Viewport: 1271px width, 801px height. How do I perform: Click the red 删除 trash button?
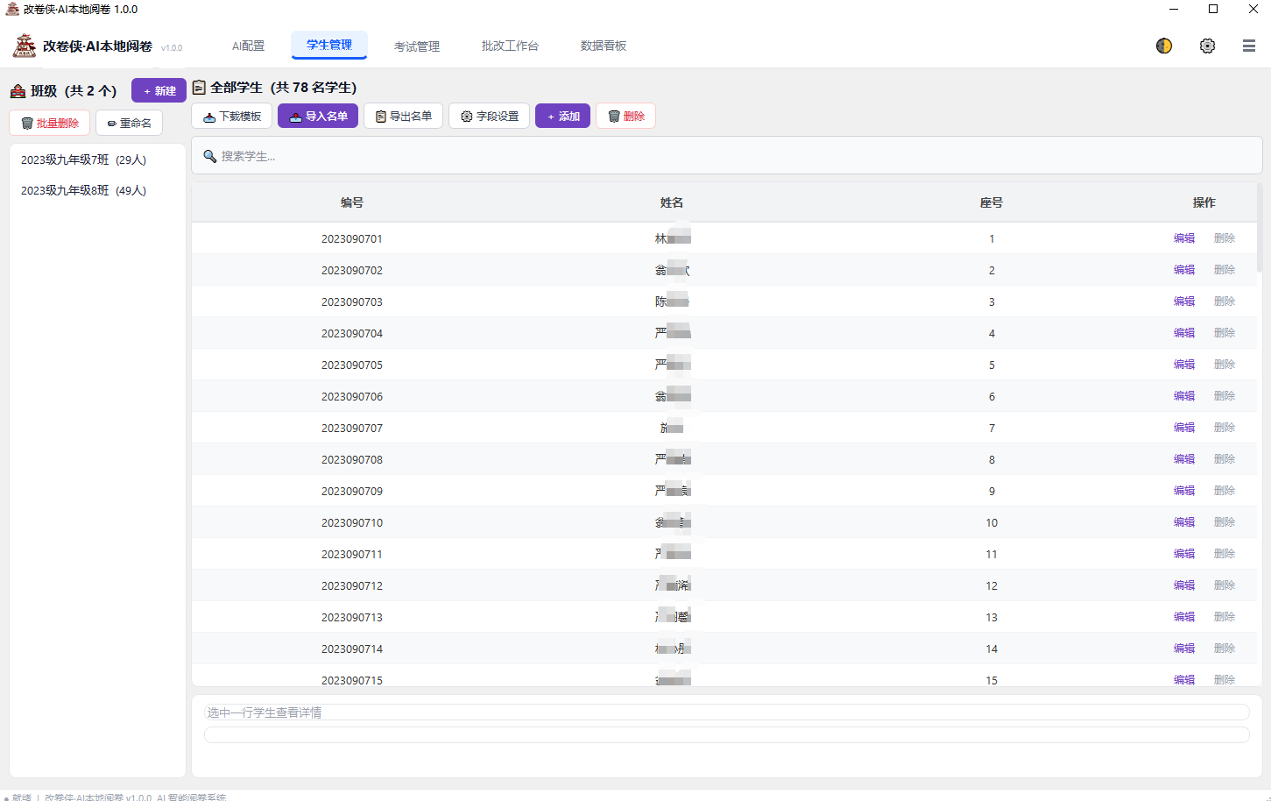[626, 116]
